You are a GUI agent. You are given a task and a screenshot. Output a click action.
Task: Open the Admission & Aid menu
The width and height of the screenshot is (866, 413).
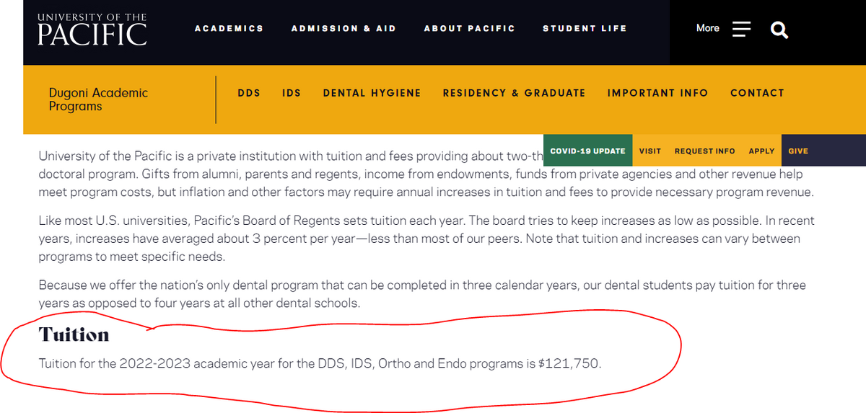344,29
